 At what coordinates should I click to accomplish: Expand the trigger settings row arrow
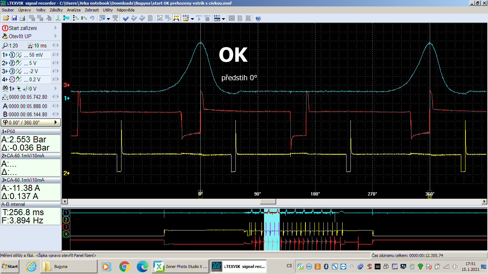pos(56,88)
